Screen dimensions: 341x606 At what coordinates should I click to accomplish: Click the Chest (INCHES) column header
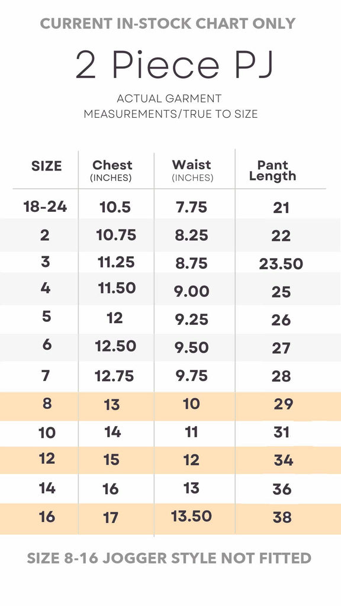(x=112, y=170)
